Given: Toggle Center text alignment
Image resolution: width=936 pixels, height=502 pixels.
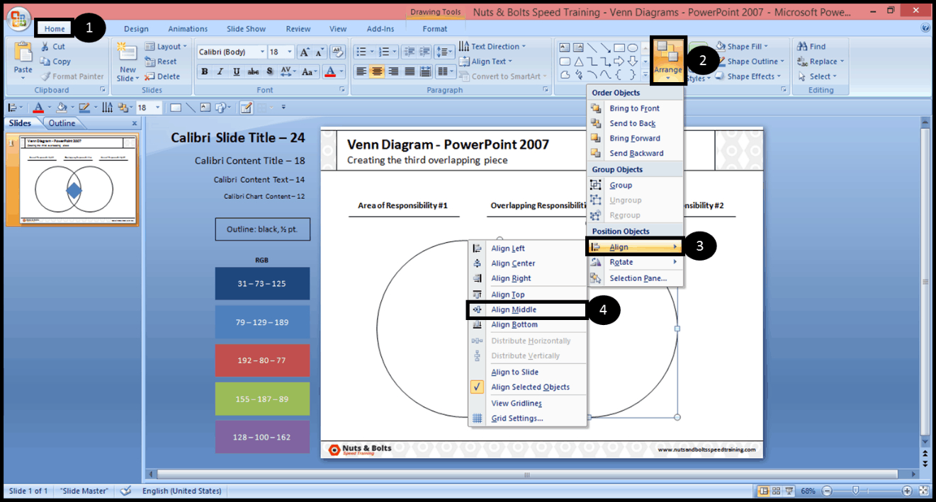Looking at the screenshot, I should pyautogui.click(x=377, y=72).
